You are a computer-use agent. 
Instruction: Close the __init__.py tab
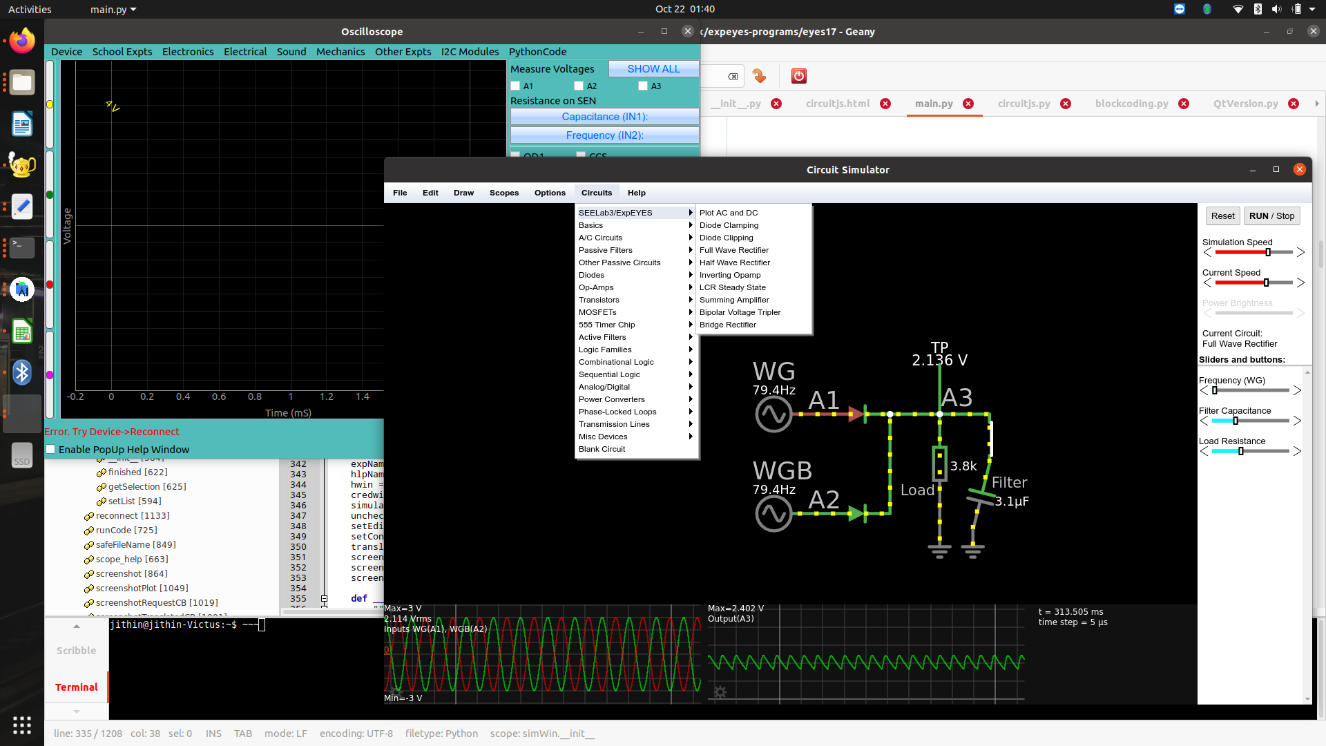point(776,104)
